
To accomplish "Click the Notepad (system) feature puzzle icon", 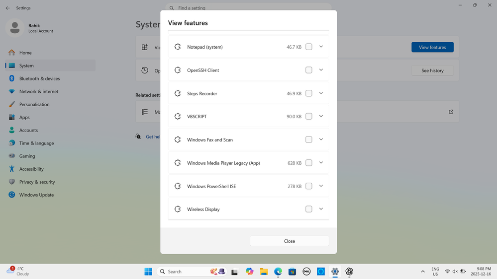I will (178, 47).
